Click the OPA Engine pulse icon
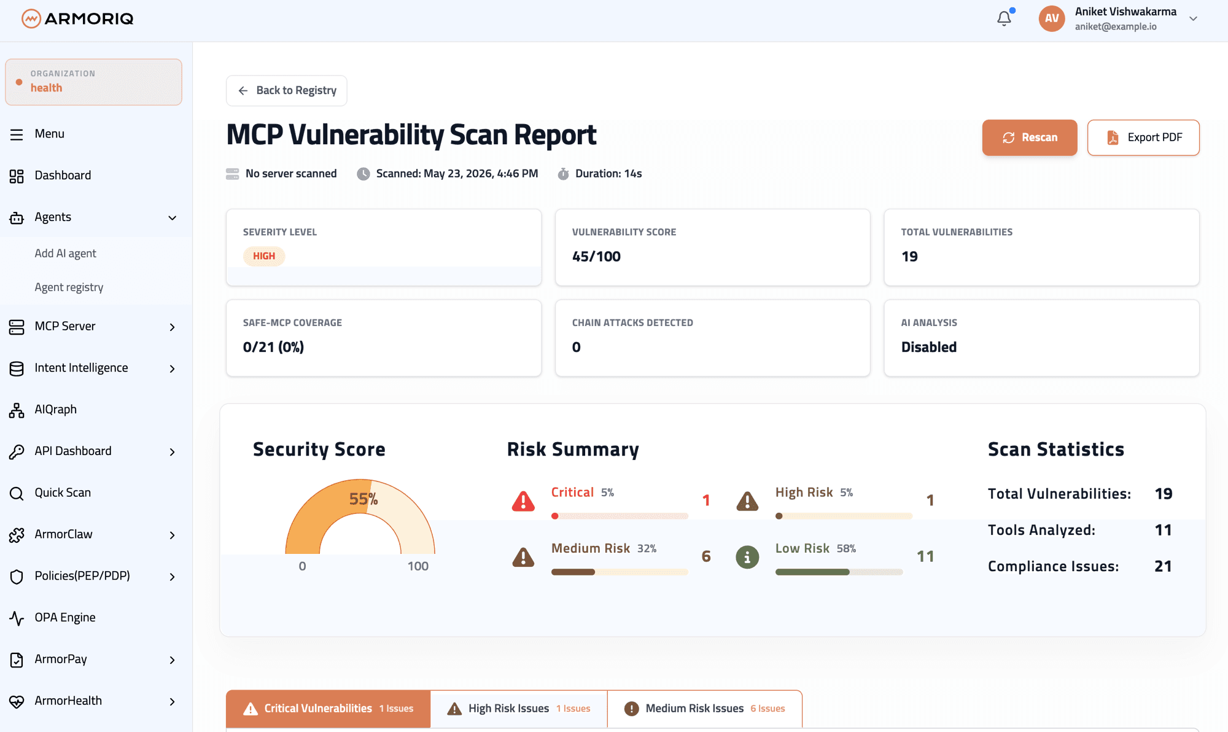Viewport: 1228px width, 732px height. 17,618
